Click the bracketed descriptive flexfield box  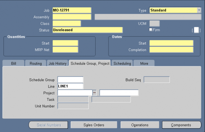[196, 30]
